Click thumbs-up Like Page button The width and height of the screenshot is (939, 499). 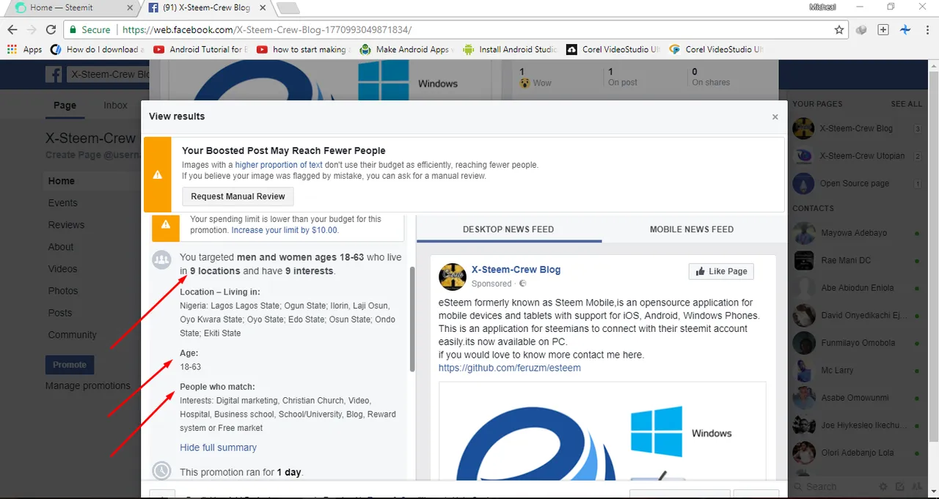721,271
